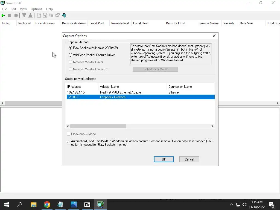Cancel the Capture Options dialog
This screenshot has height=210, width=280.
pyautogui.click(x=189, y=159)
